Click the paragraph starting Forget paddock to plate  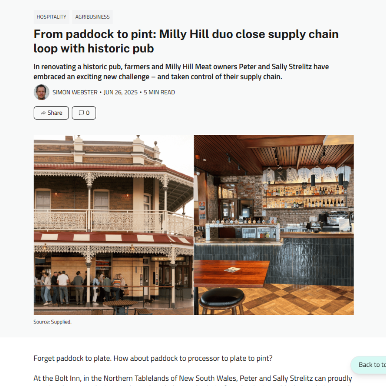(x=153, y=358)
